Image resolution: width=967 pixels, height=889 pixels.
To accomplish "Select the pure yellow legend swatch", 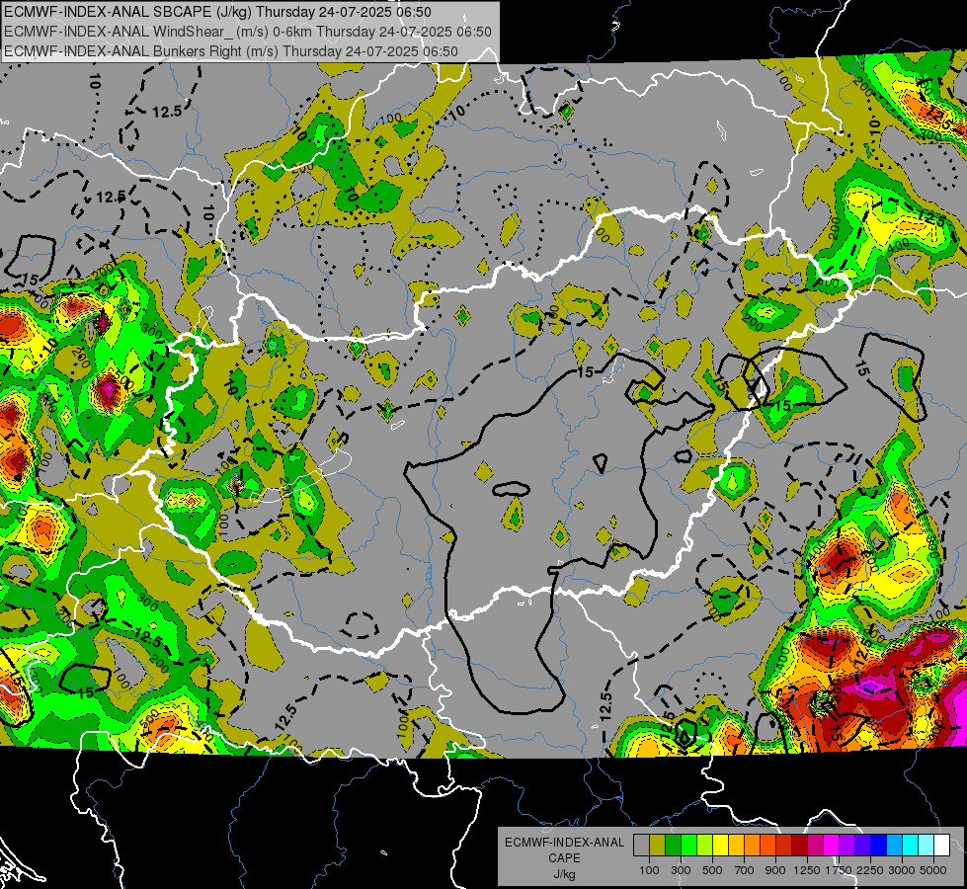I will click(720, 846).
